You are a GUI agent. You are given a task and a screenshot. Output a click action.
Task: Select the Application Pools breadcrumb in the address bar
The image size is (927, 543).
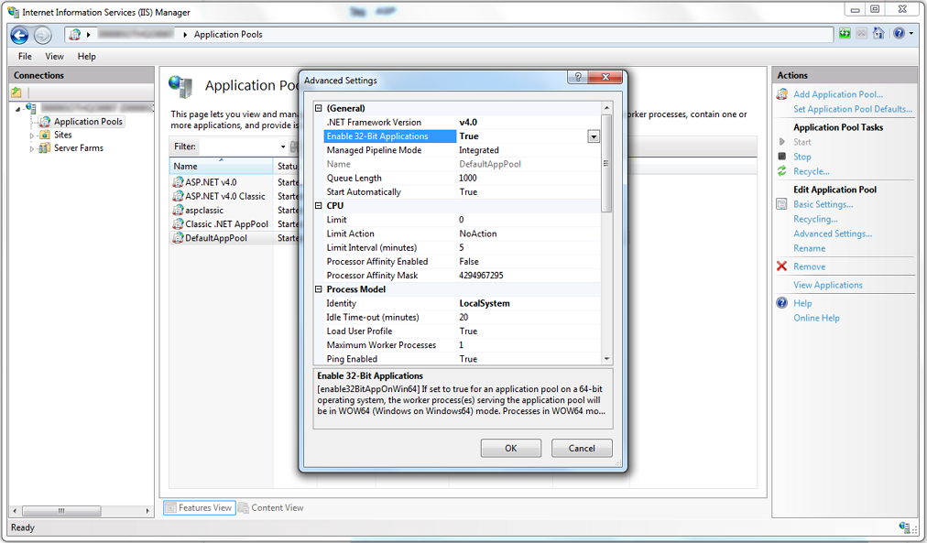tap(228, 34)
